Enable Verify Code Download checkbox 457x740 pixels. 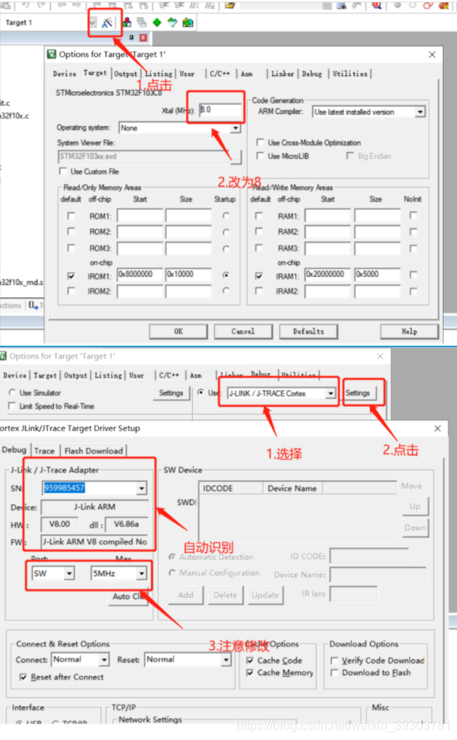[334, 660]
